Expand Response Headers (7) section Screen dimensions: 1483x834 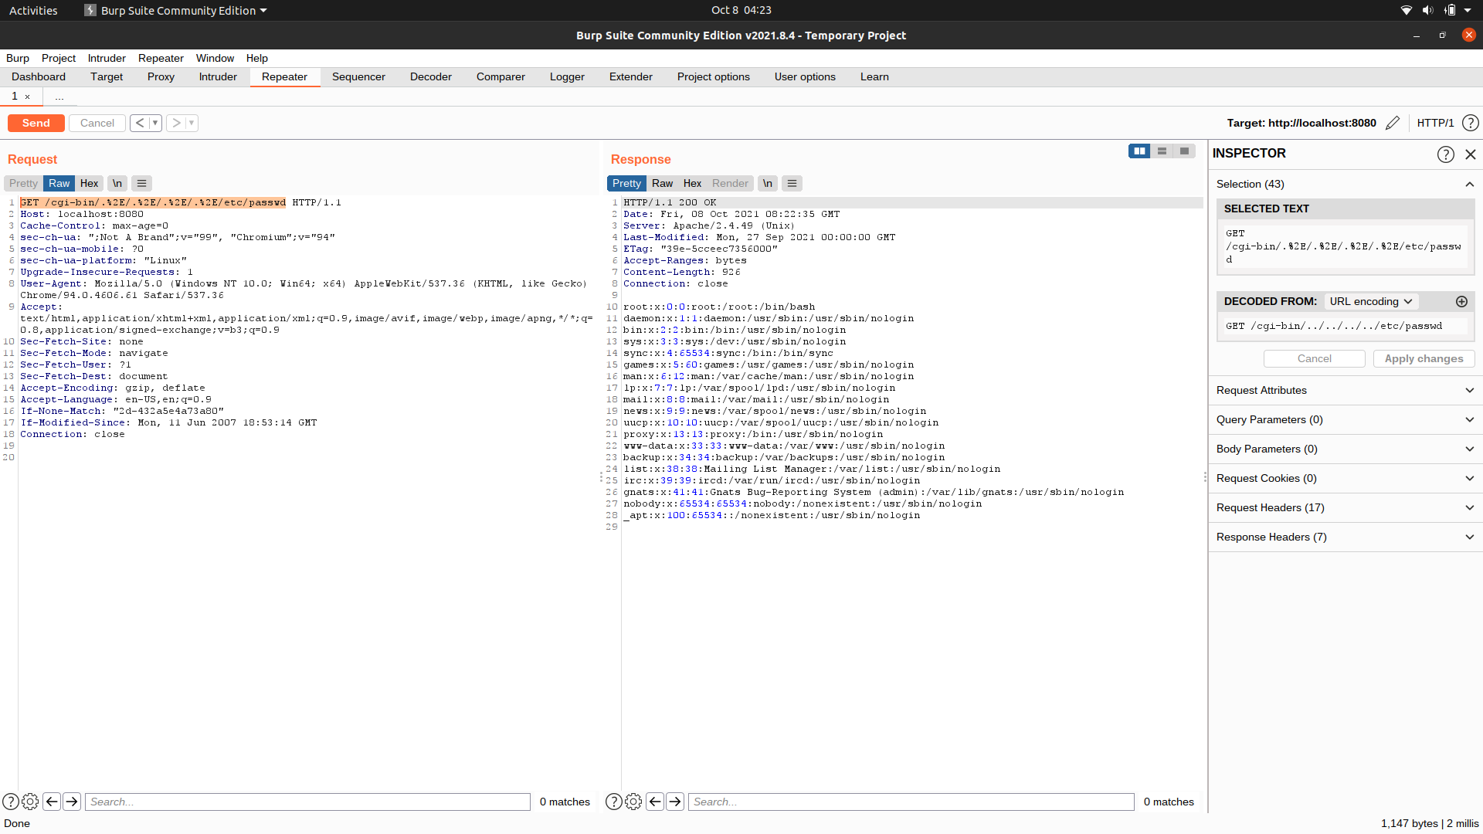(1346, 537)
